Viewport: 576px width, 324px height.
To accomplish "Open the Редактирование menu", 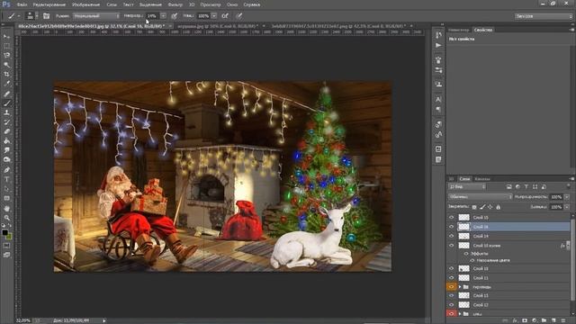I will point(49,4).
